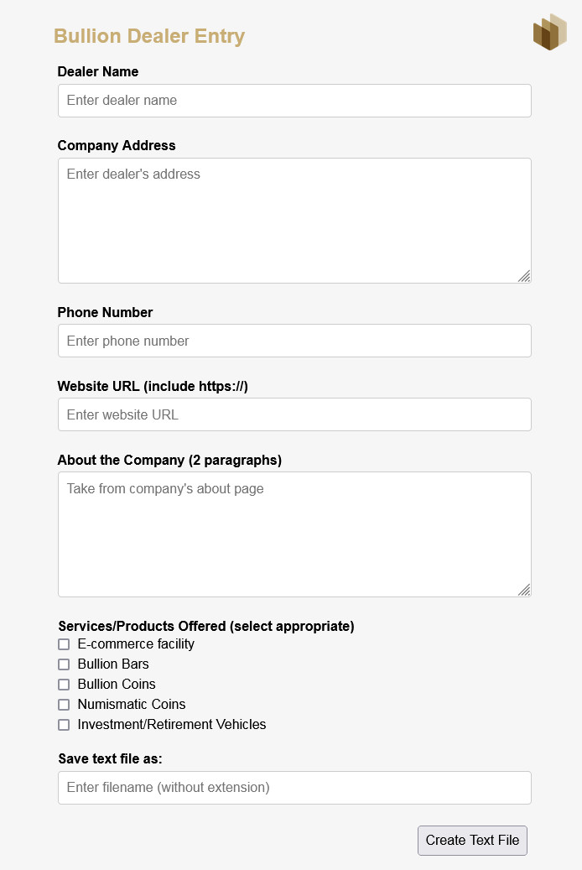Click the About the Company resize handle

click(x=524, y=590)
